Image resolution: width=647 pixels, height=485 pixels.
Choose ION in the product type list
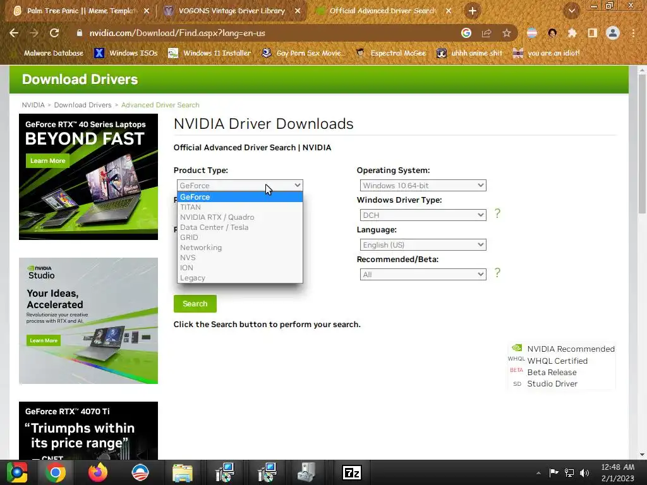[239, 268]
